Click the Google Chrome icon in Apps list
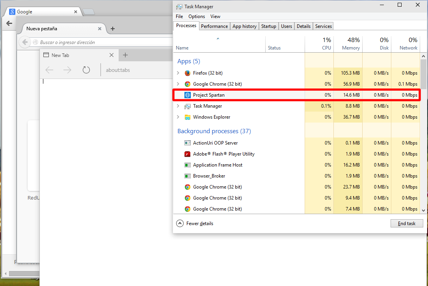The width and height of the screenshot is (428, 286). (187, 84)
